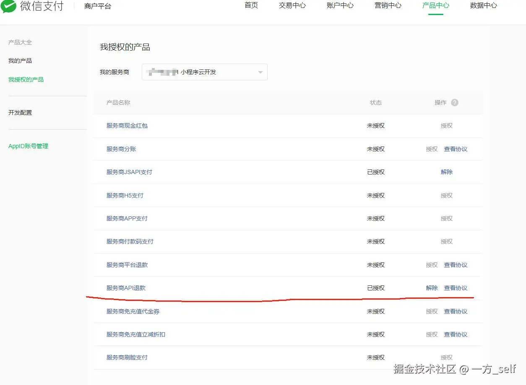Open the 服务商付款码支付 product link
Screen dimensions: 526x385
click(x=130, y=241)
